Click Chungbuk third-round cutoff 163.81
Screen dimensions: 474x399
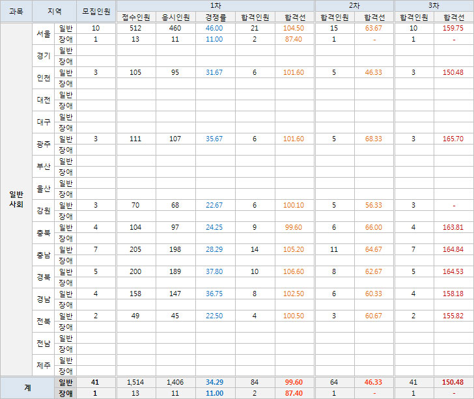pyautogui.click(x=453, y=227)
